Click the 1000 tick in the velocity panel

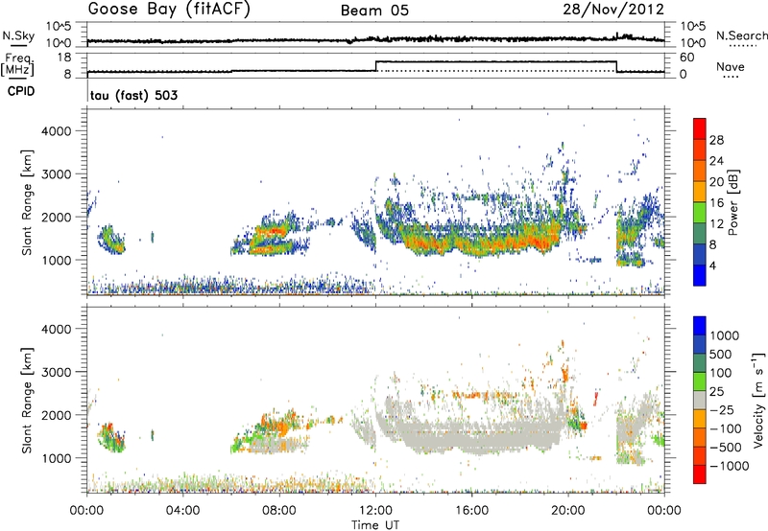[57, 458]
